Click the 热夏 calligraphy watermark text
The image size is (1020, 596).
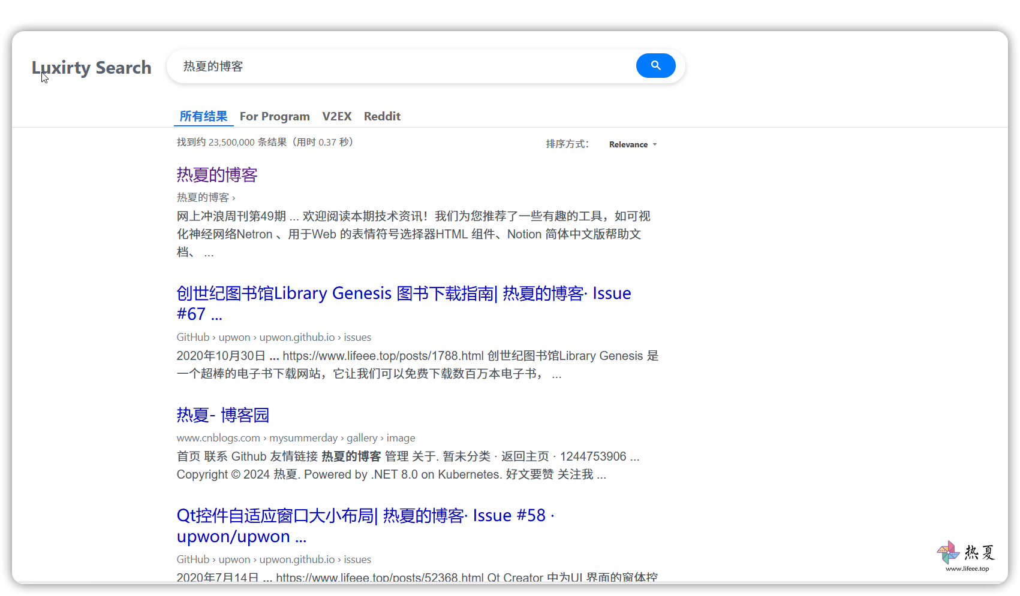coord(980,552)
